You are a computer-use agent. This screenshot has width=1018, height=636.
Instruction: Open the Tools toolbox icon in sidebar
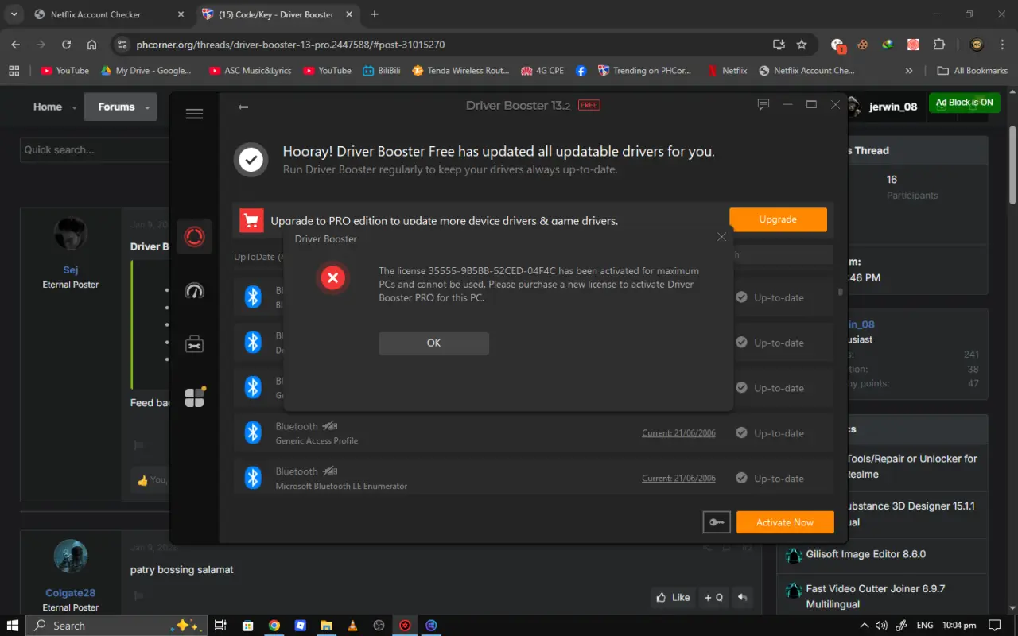[194, 343]
